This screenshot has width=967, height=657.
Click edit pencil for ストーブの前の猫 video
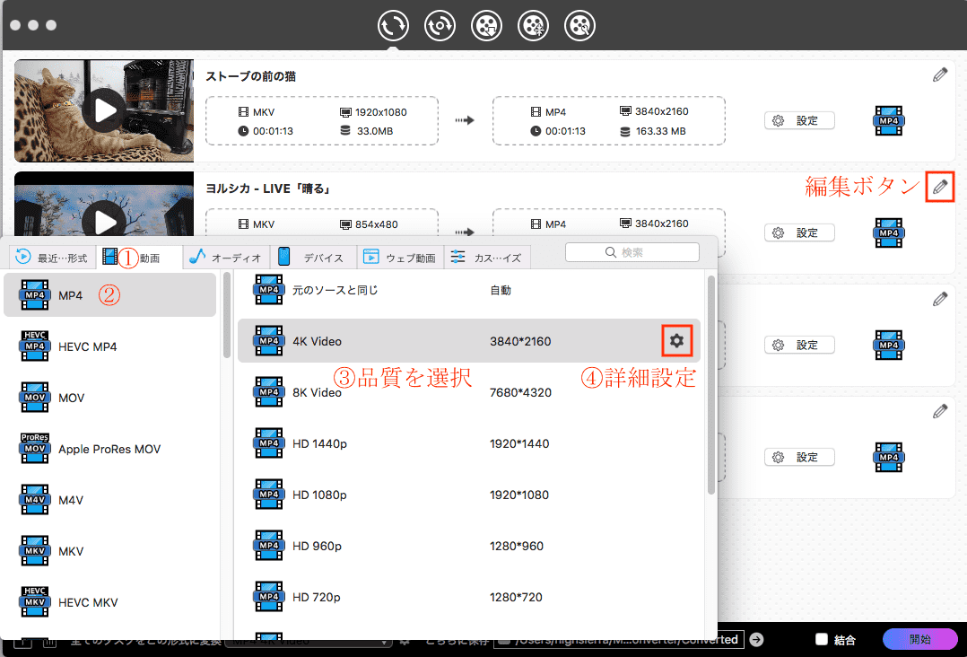[x=939, y=75]
